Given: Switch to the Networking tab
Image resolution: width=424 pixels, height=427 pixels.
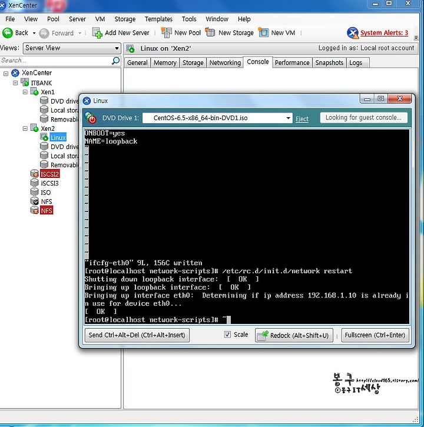Looking at the screenshot, I should point(225,62).
